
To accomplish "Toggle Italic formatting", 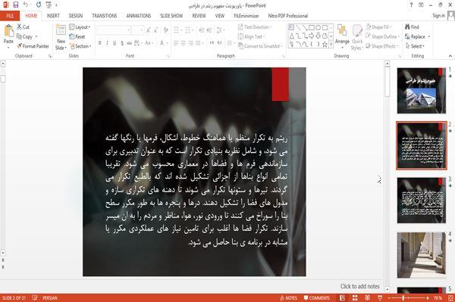I will pos(107,43).
